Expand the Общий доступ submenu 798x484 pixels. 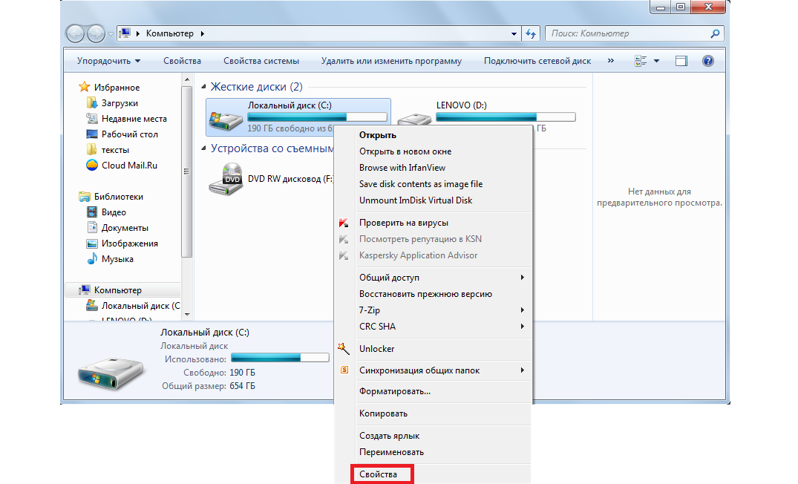click(x=522, y=278)
